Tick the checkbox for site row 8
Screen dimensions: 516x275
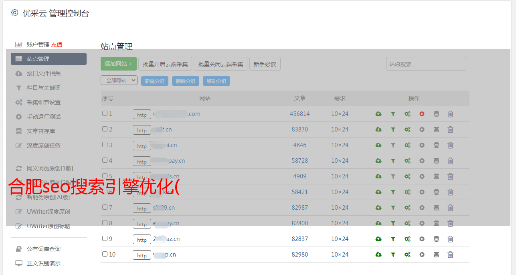click(x=105, y=223)
